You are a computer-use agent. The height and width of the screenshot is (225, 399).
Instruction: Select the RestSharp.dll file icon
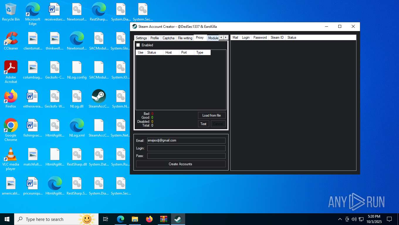(77, 157)
